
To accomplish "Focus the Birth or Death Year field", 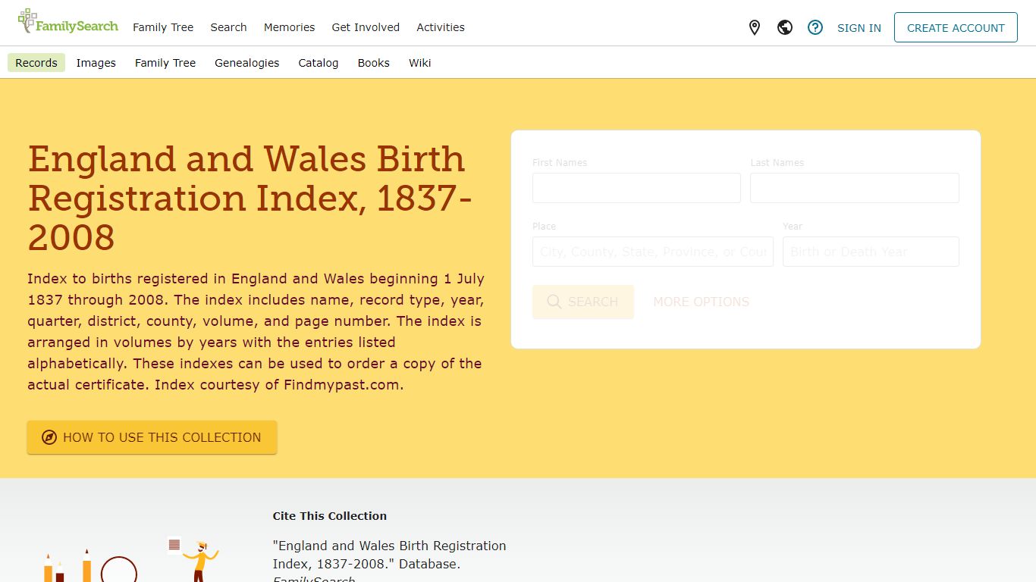I will tap(871, 252).
